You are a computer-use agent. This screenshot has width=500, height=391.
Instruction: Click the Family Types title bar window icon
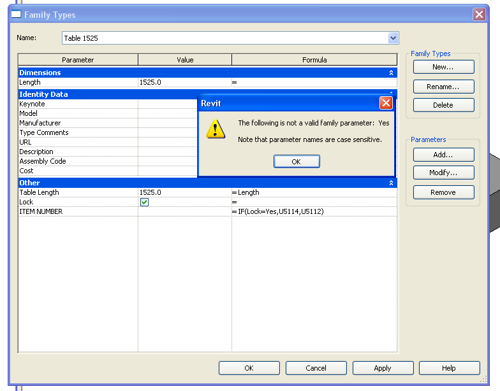click(16, 14)
